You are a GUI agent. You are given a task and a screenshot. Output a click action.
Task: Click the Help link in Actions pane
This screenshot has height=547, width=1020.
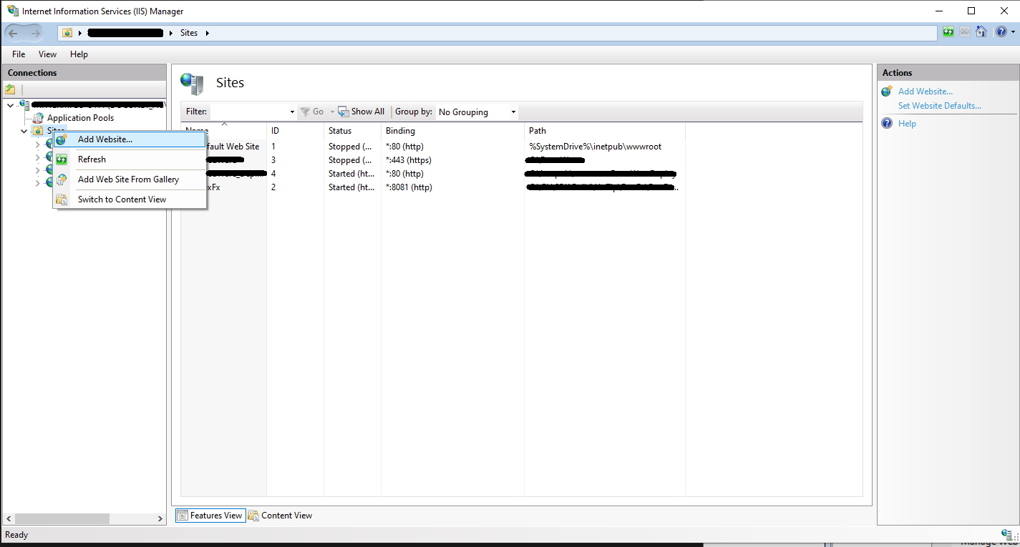[x=907, y=124]
